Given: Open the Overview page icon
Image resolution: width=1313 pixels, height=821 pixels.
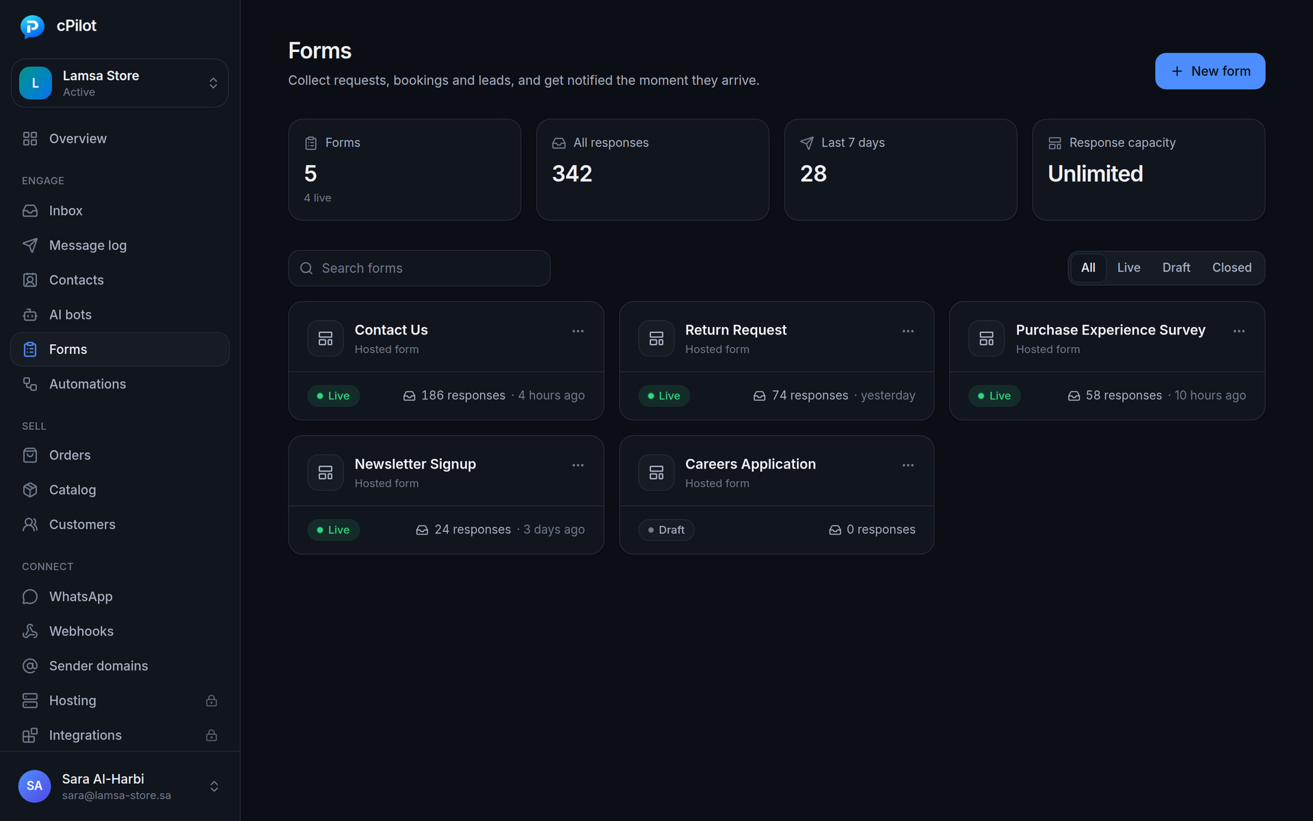Looking at the screenshot, I should [30, 139].
